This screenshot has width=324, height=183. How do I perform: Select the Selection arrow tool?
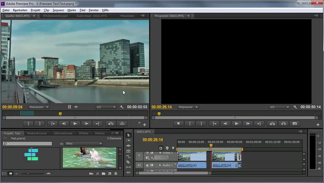(x=128, y=135)
